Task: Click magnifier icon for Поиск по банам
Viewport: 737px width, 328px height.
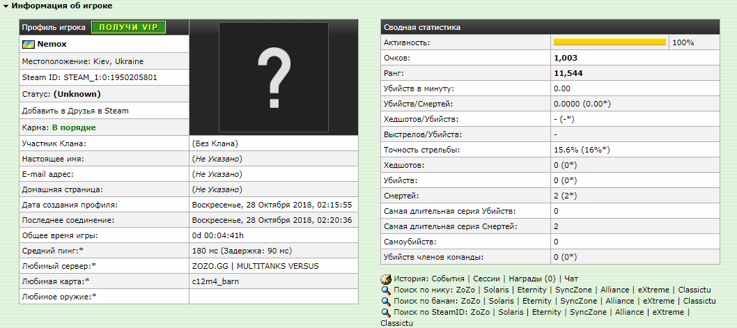Action: (386, 301)
